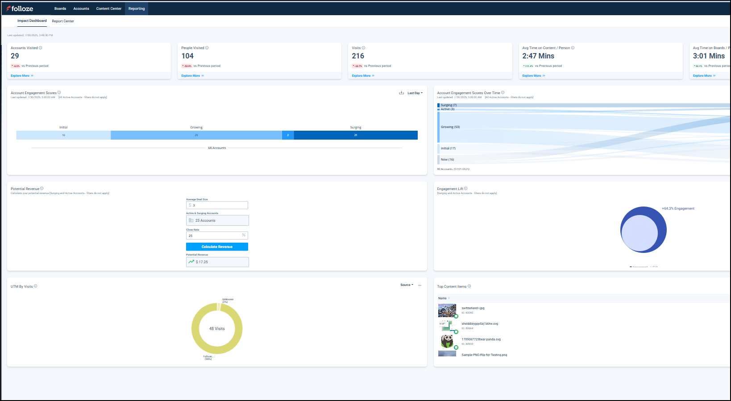Download the Account Engagement Scores chart
The image size is (731, 401).
tap(401, 93)
